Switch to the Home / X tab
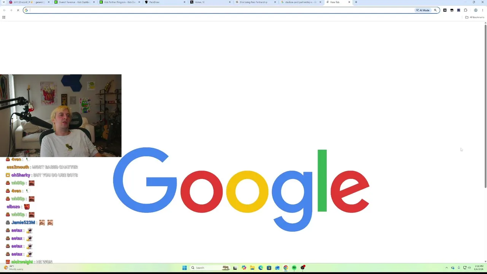487x274 pixels. [x=211, y=2]
